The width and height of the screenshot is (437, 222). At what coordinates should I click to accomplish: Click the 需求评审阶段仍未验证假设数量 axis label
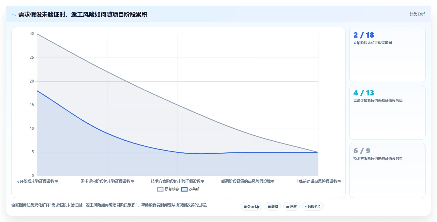[x=107, y=181]
